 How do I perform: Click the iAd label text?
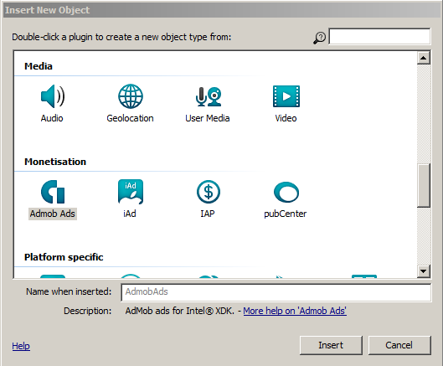tap(130, 214)
